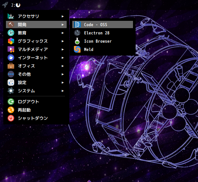The width and height of the screenshot is (198, 182).
Task: Choose ログアウト to log out
Action: click(x=36, y=102)
